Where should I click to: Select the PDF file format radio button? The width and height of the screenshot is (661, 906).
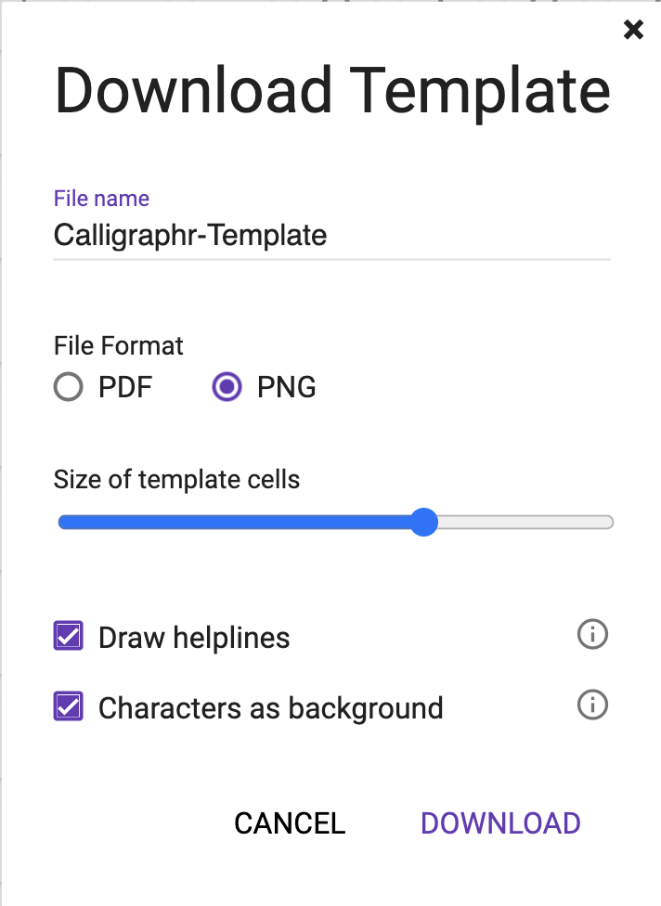[x=69, y=386]
